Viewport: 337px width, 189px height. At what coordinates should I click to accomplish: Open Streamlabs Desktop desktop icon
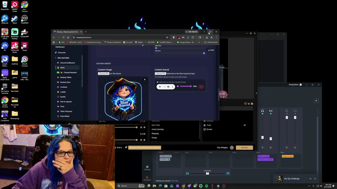click(15, 34)
